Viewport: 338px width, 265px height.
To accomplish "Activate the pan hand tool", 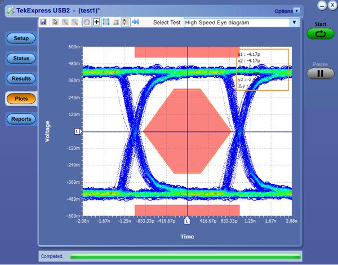I will pyautogui.click(x=87, y=23).
